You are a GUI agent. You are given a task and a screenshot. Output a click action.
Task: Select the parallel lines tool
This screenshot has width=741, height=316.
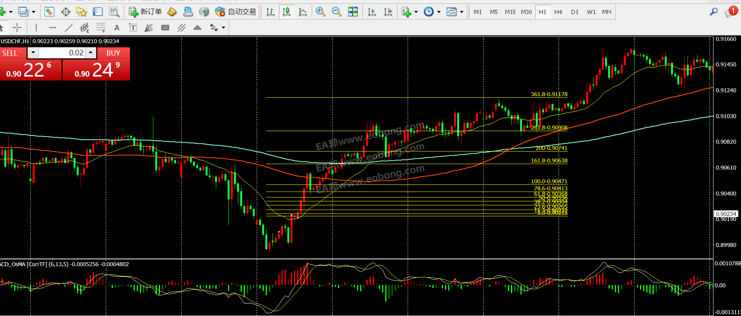pyautogui.click(x=181, y=27)
